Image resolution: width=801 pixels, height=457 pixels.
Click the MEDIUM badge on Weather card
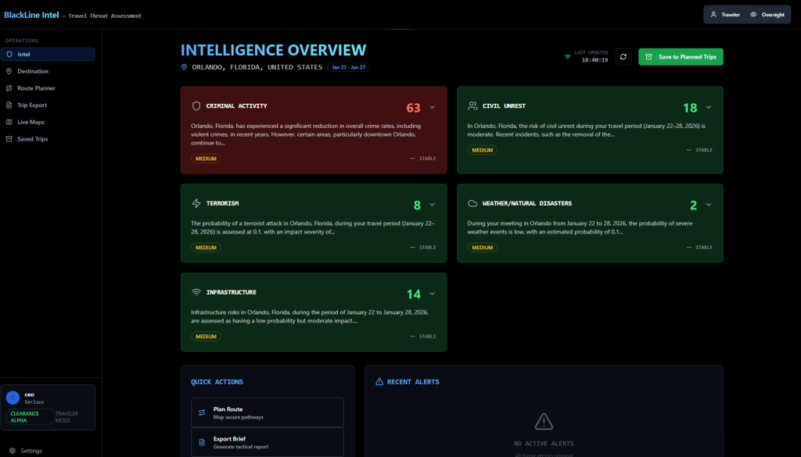(482, 248)
